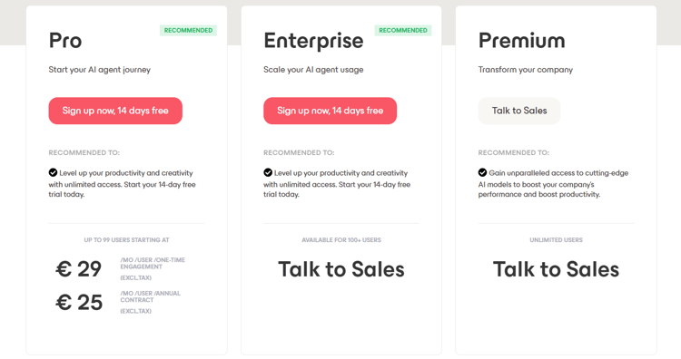Click the checkmark icon under Premium recommendations
681x359 pixels.
click(482, 172)
